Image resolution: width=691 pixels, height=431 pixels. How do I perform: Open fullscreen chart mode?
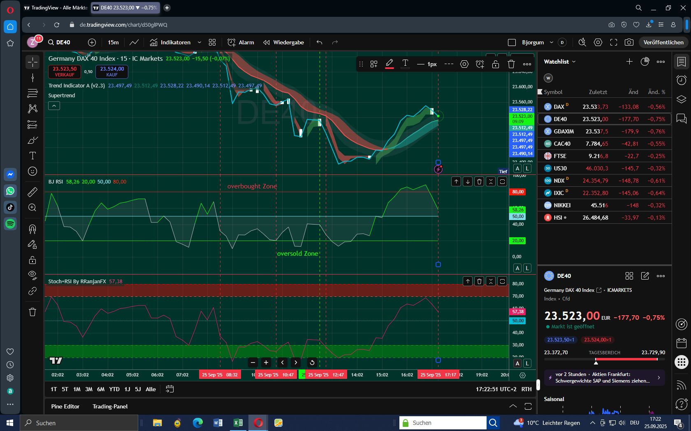(614, 42)
